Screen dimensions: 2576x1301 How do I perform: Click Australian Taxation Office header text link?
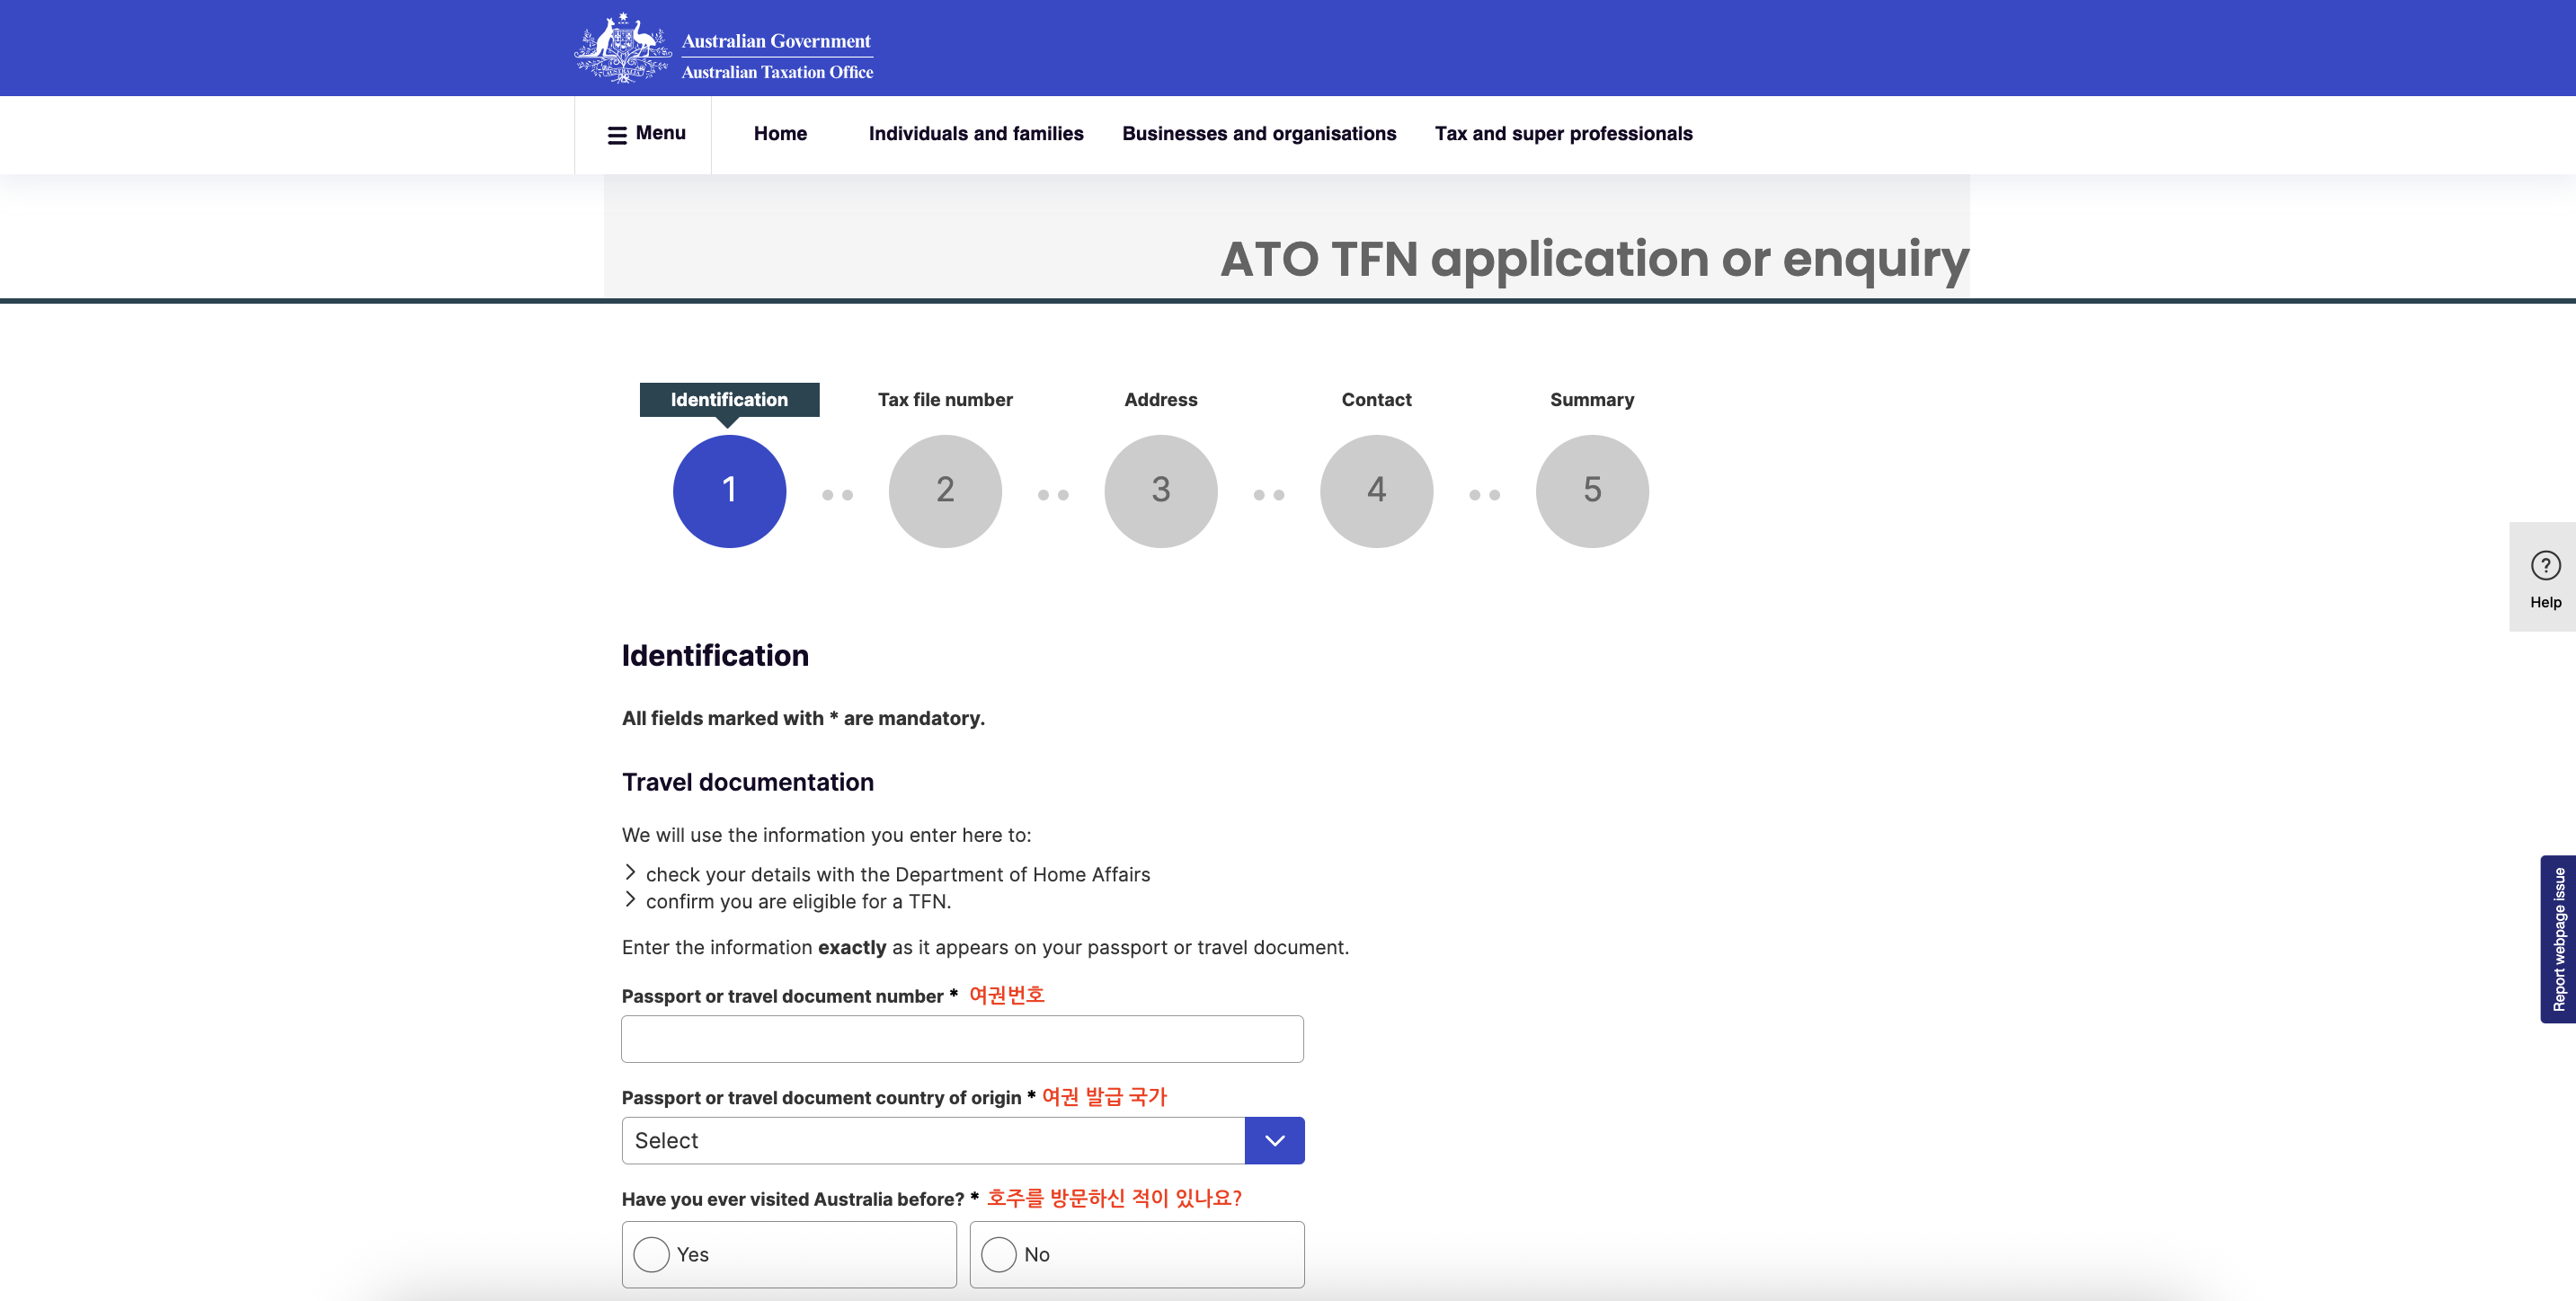[777, 72]
